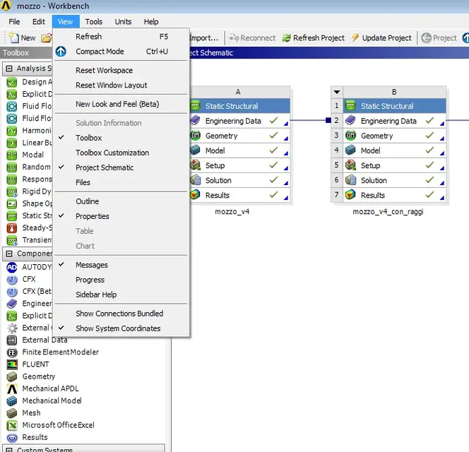The height and width of the screenshot is (452, 469).
Task: Select Static Structural header of system A
Action: 240,106
